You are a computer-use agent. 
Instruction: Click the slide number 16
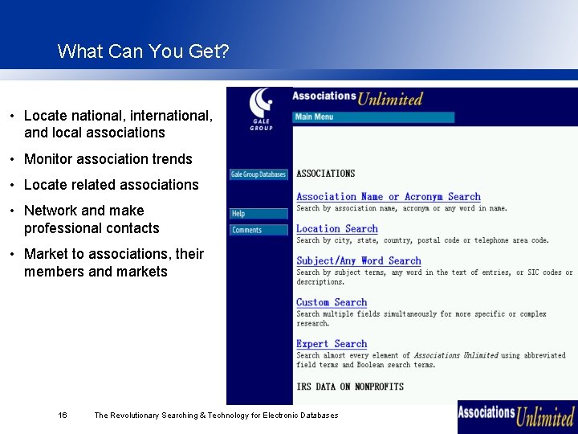63,416
